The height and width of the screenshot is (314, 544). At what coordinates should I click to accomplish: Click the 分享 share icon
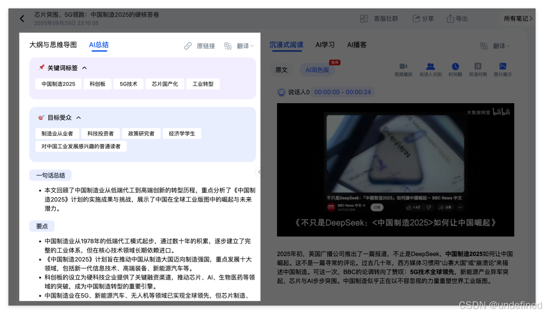pyautogui.click(x=416, y=19)
